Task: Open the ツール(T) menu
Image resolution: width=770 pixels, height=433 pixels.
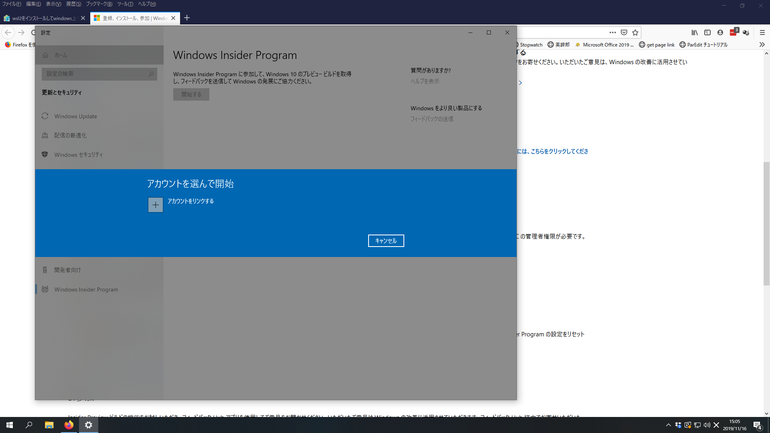Action: coord(125,4)
